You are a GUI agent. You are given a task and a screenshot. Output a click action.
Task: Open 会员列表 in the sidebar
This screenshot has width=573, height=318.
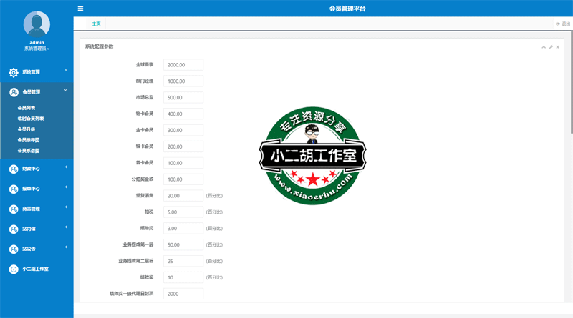tap(27, 109)
